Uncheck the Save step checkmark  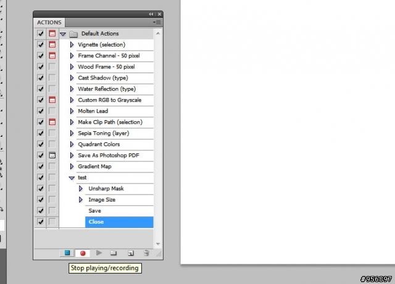click(40, 211)
